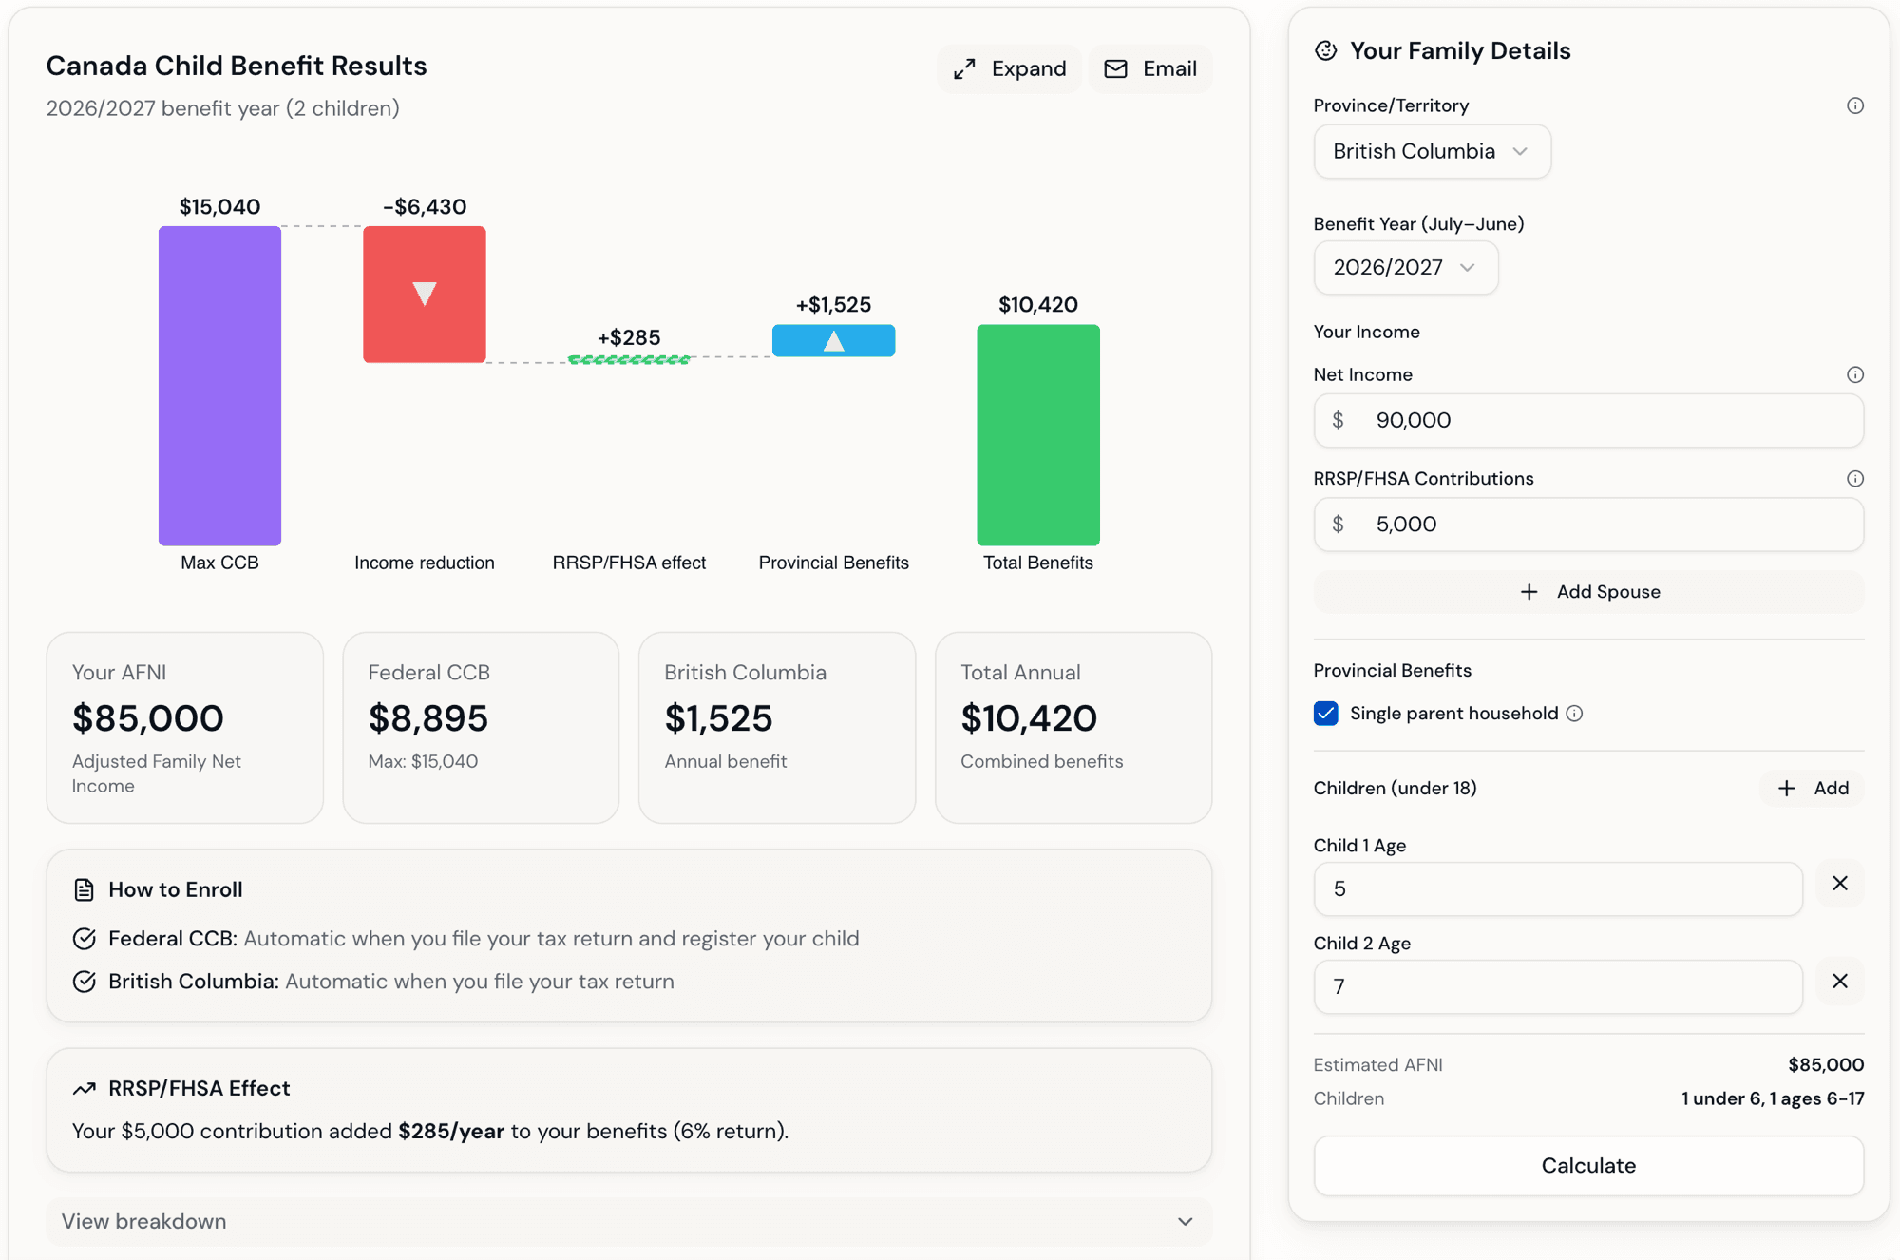
Task: Open the Province/Territory dropdown
Action: (x=1432, y=151)
